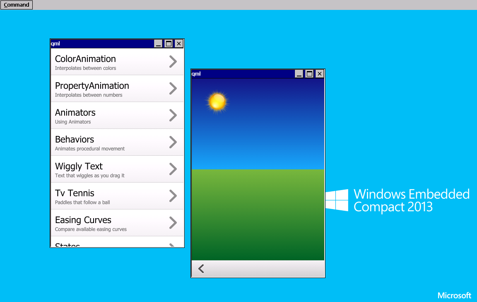
Task: Close the sun animation qml window
Action: click(320, 74)
